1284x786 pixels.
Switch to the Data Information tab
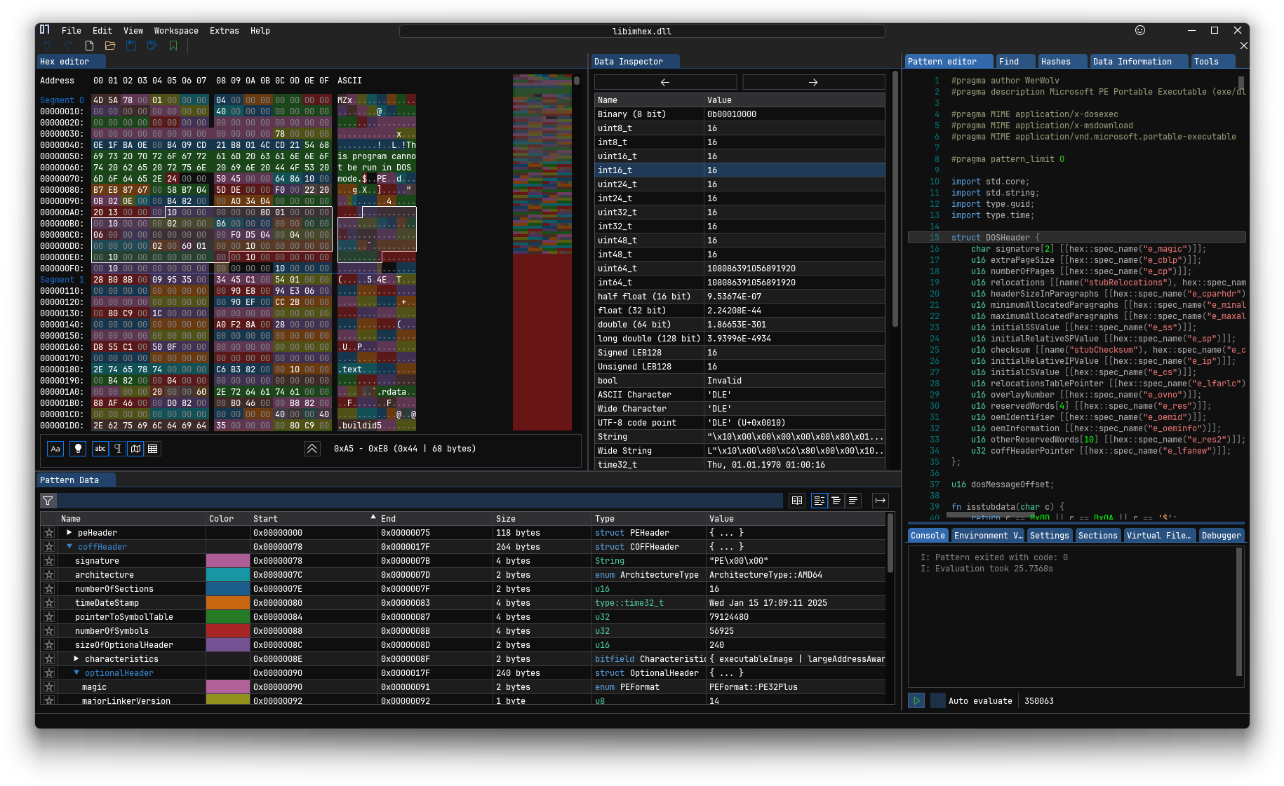[1132, 62]
